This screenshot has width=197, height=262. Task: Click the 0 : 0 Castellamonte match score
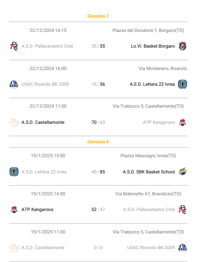click(98, 248)
